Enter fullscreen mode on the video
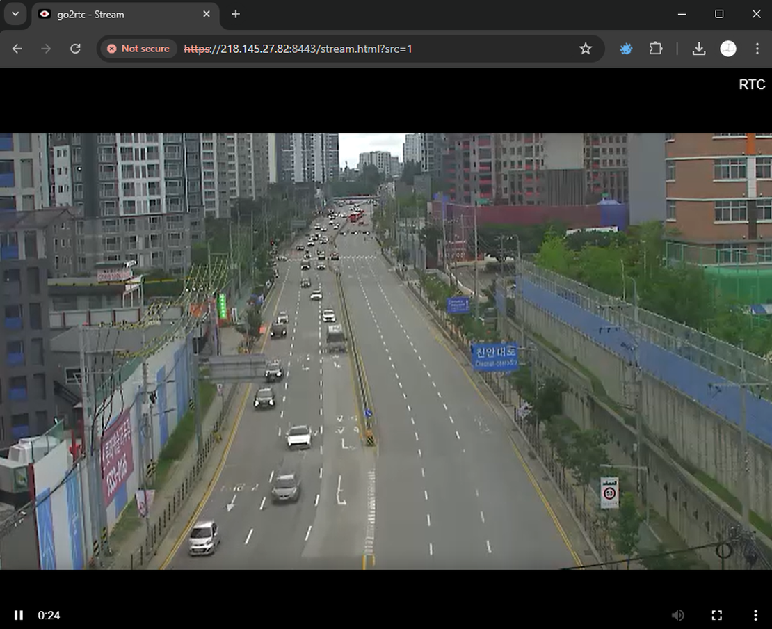772x629 pixels. coord(717,615)
